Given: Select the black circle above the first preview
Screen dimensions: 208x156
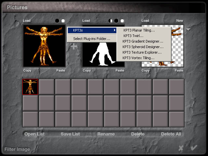Looking at the screenshot, I should click(57, 21).
